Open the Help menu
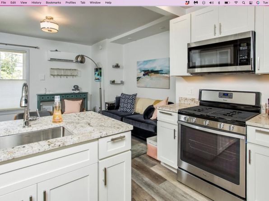 pyautogui.click(x=108, y=3)
